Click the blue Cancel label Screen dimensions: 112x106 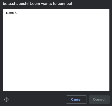tap(76, 100)
